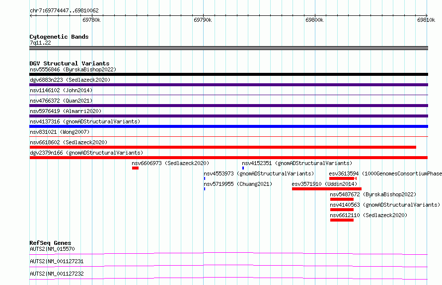Screen dimensions: 442x285
Task: Click the purple dgv6883n223 variant bar
Action: coord(228,85)
